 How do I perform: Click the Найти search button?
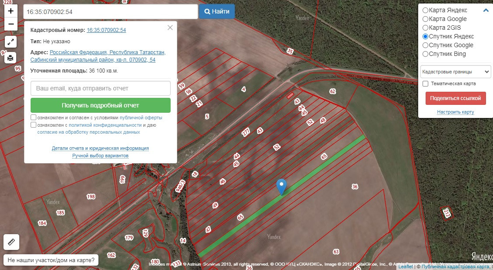[x=217, y=12]
